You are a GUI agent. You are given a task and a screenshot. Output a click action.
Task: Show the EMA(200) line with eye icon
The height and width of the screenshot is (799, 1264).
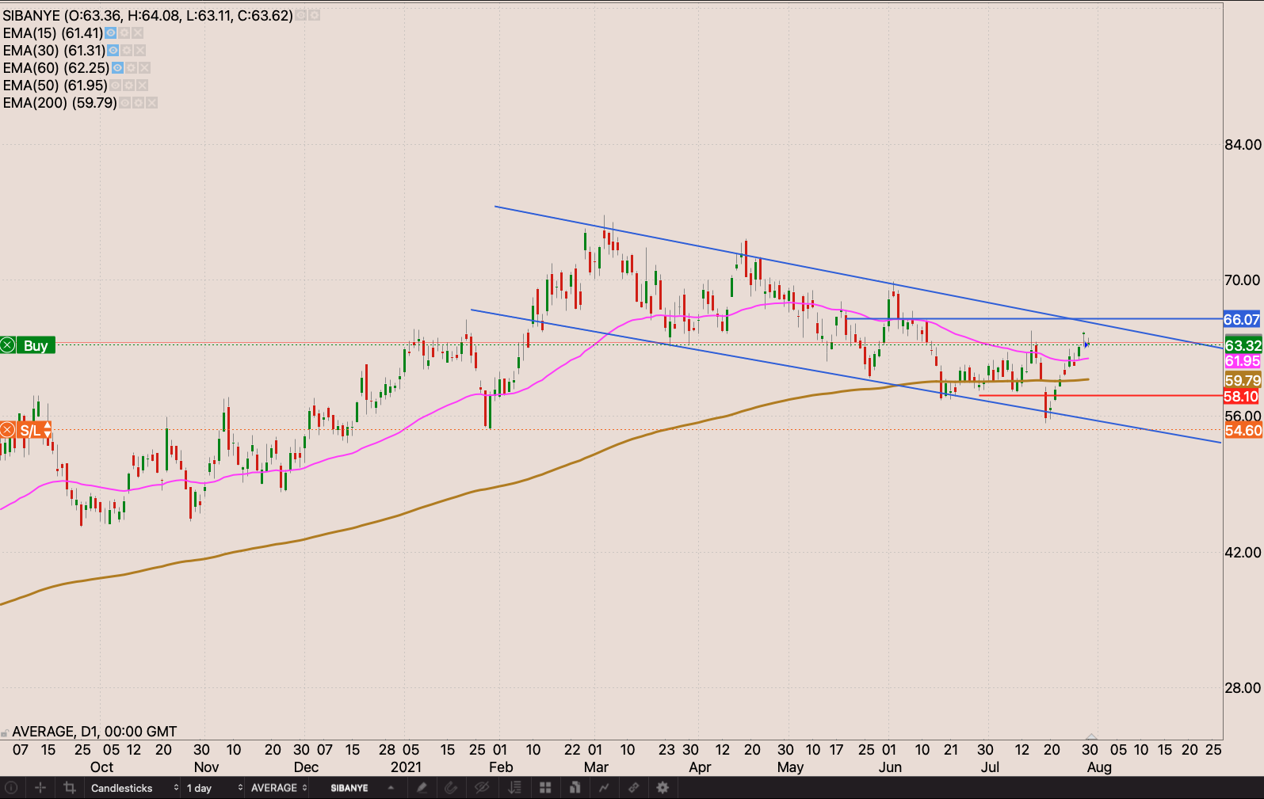(124, 103)
